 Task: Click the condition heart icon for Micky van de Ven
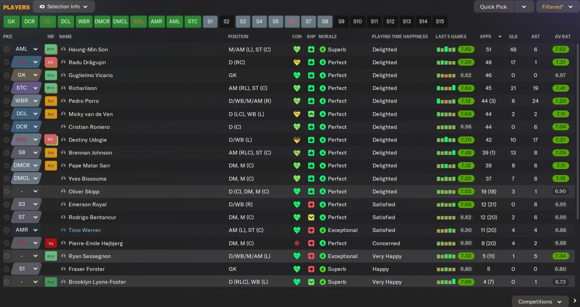(297, 114)
